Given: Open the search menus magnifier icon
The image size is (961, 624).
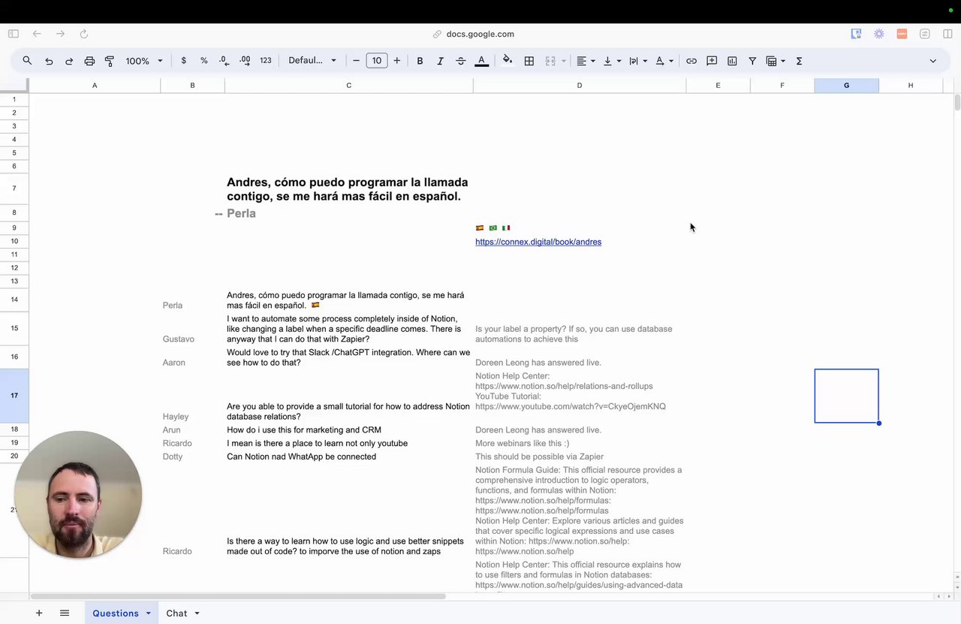Looking at the screenshot, I should [x=27, y=61].
